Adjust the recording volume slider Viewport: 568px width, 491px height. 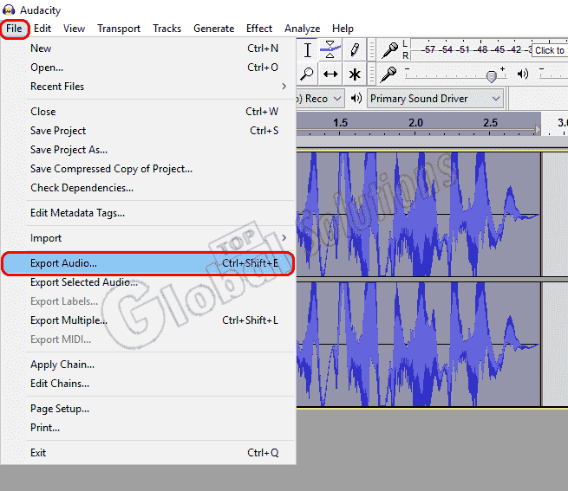[491, 76]
